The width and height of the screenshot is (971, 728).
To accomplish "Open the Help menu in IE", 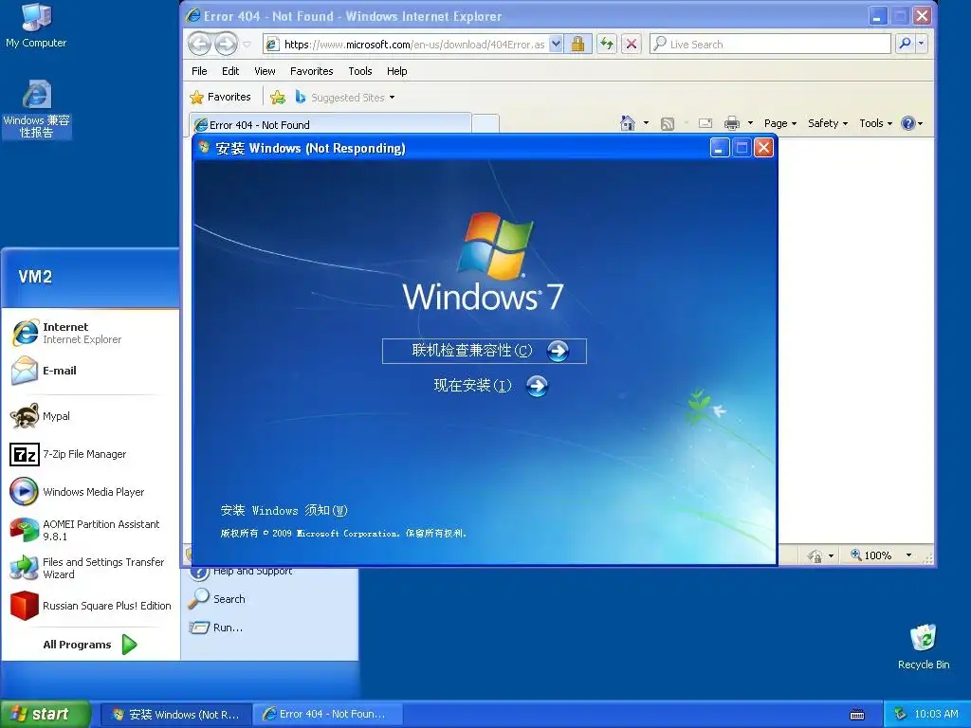I will coord(397,71).
